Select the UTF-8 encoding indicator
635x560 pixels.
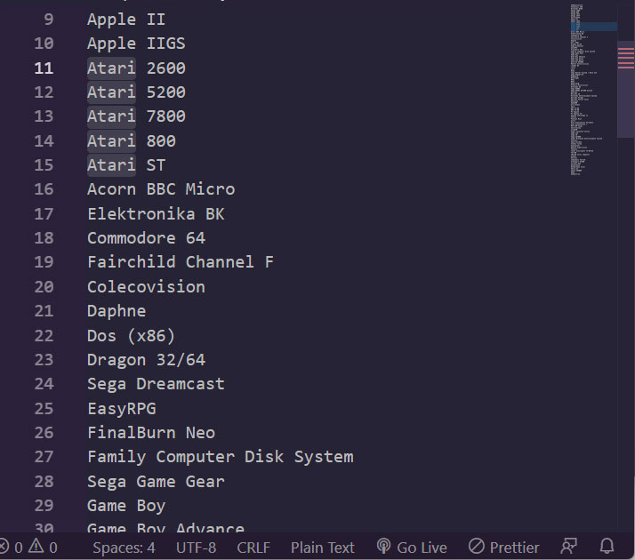[196, 548]
